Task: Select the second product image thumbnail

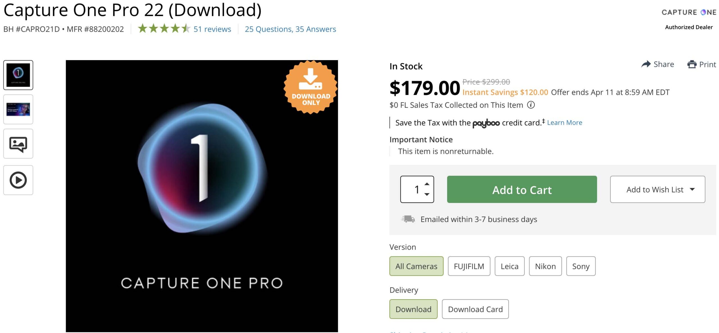Action: tap(18, 110)
